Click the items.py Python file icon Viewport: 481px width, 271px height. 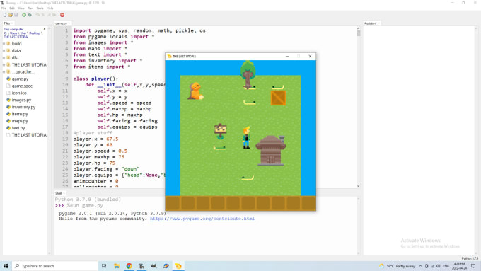8,114
